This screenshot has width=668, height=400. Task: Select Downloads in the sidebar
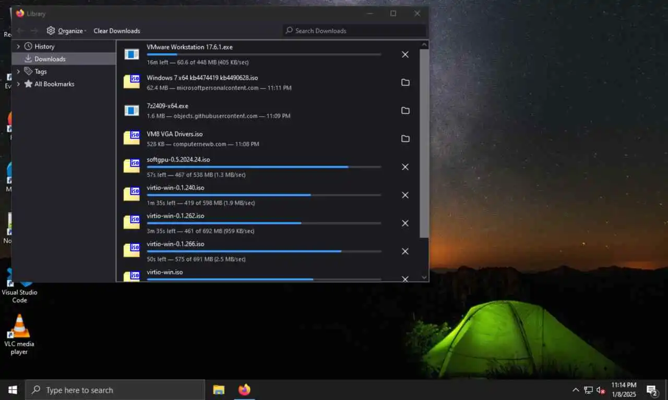pyautogui.click(x=64, y=59)
